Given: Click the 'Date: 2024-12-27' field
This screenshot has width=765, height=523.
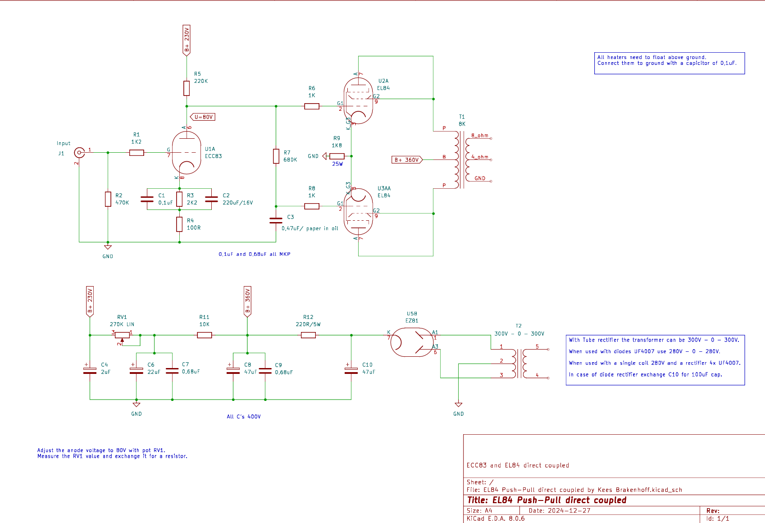Looking at the screenshot, I should pos(560,510).
